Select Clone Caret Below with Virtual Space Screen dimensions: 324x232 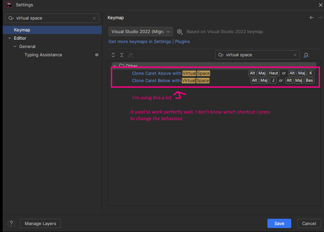pyautogui.click(x=171, y=80)
